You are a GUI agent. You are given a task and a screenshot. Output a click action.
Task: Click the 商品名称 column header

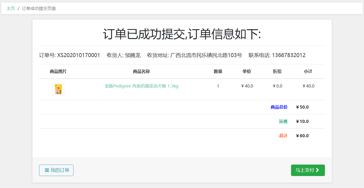[141, 72]
